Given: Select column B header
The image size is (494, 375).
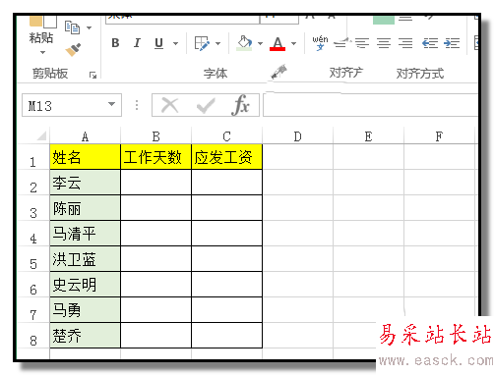Looking at the screenshot, I should tap(155, 136).
